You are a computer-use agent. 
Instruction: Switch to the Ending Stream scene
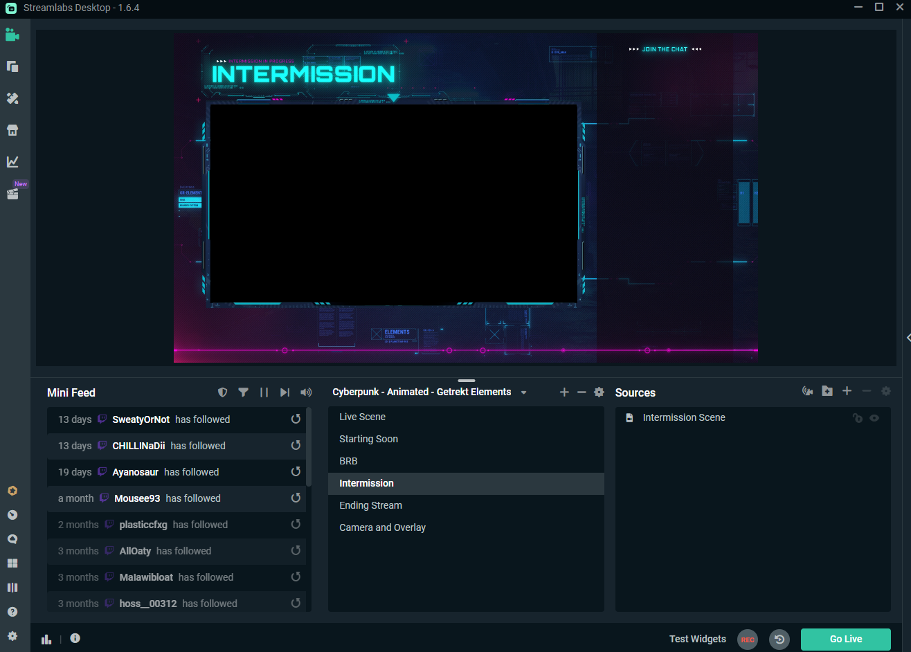370,505
